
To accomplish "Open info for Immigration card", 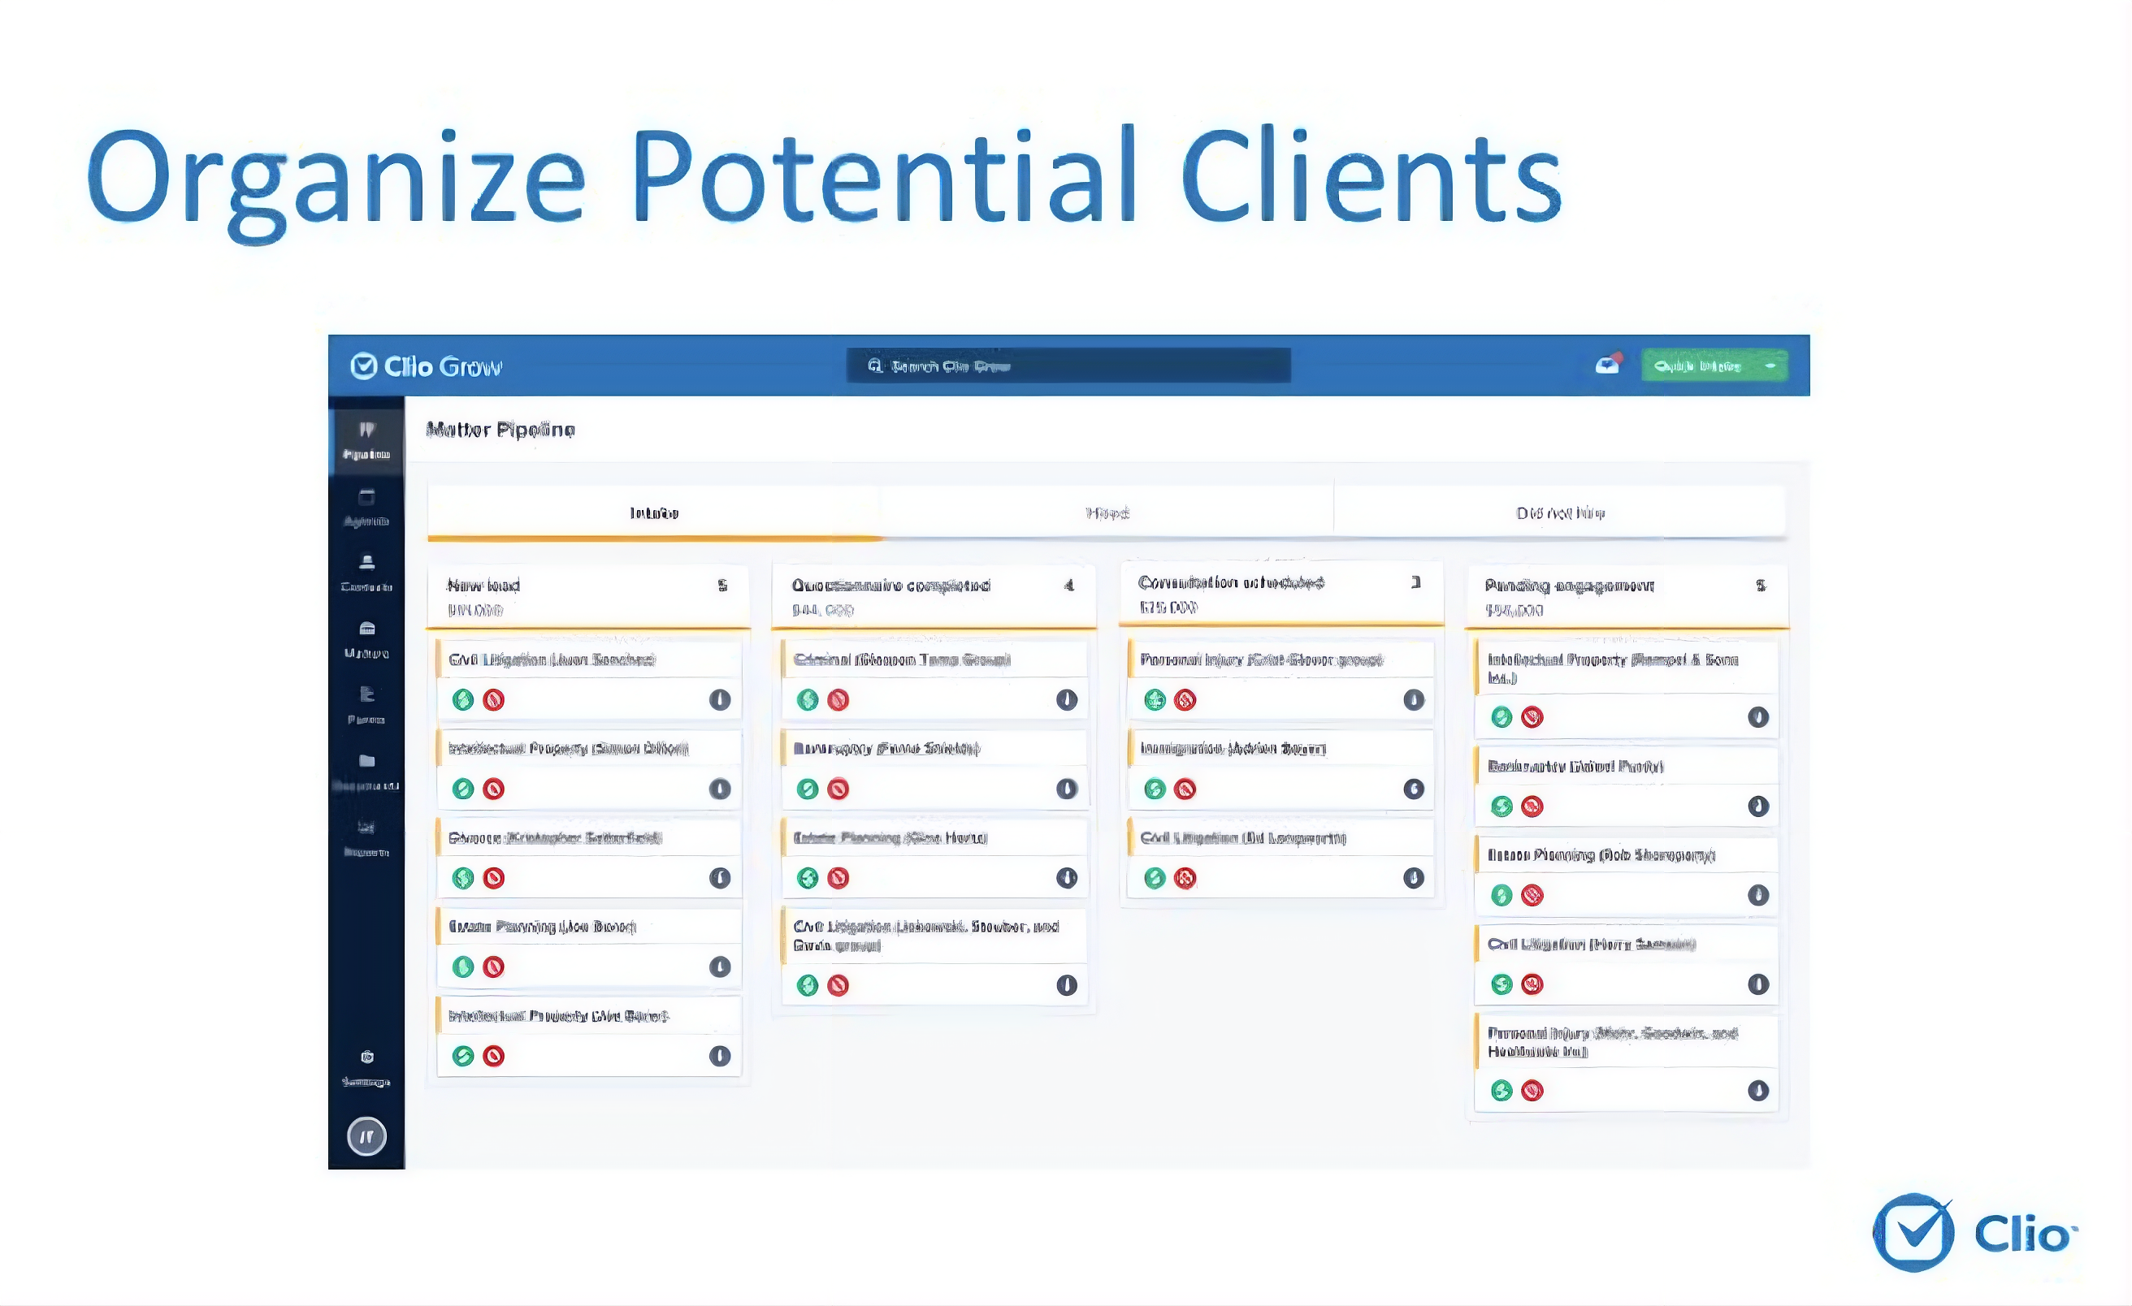I will click(x=1414, y=789).
